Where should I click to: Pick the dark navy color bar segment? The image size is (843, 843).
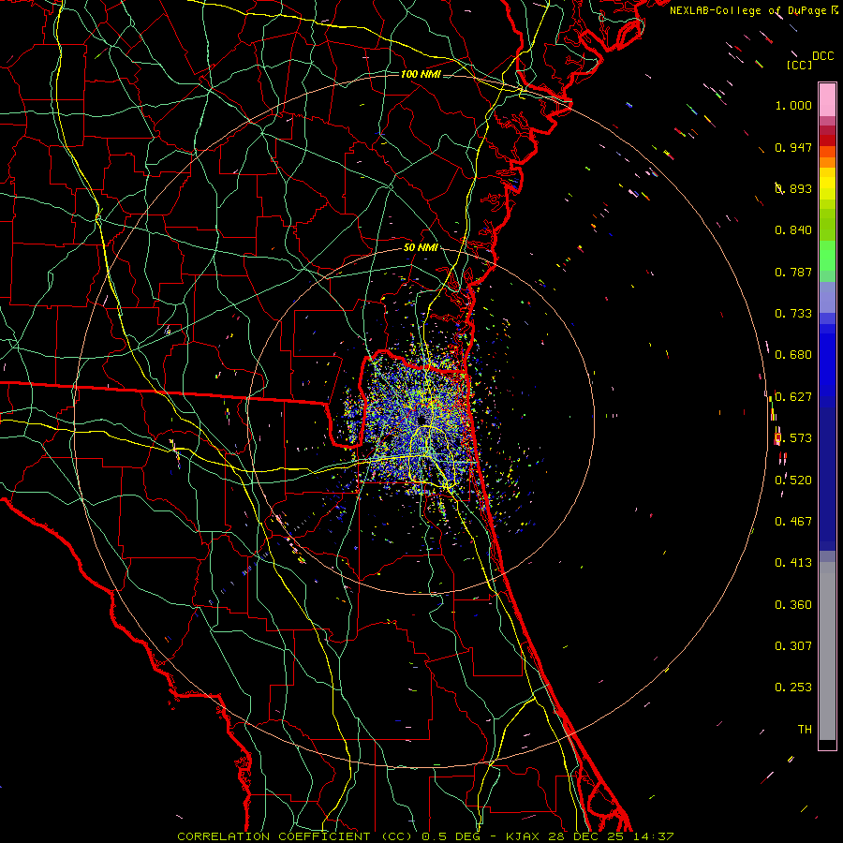tap(827, 479)
